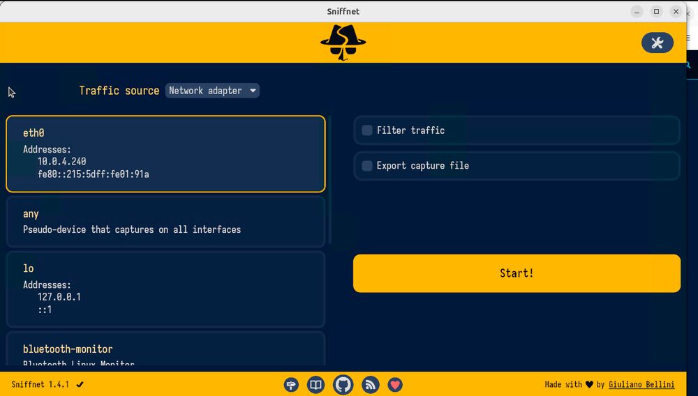Image resolution: width=698 pixels, height=396 pixels.
Task: Select the eth0 network adapter
Action: point(165,153)
